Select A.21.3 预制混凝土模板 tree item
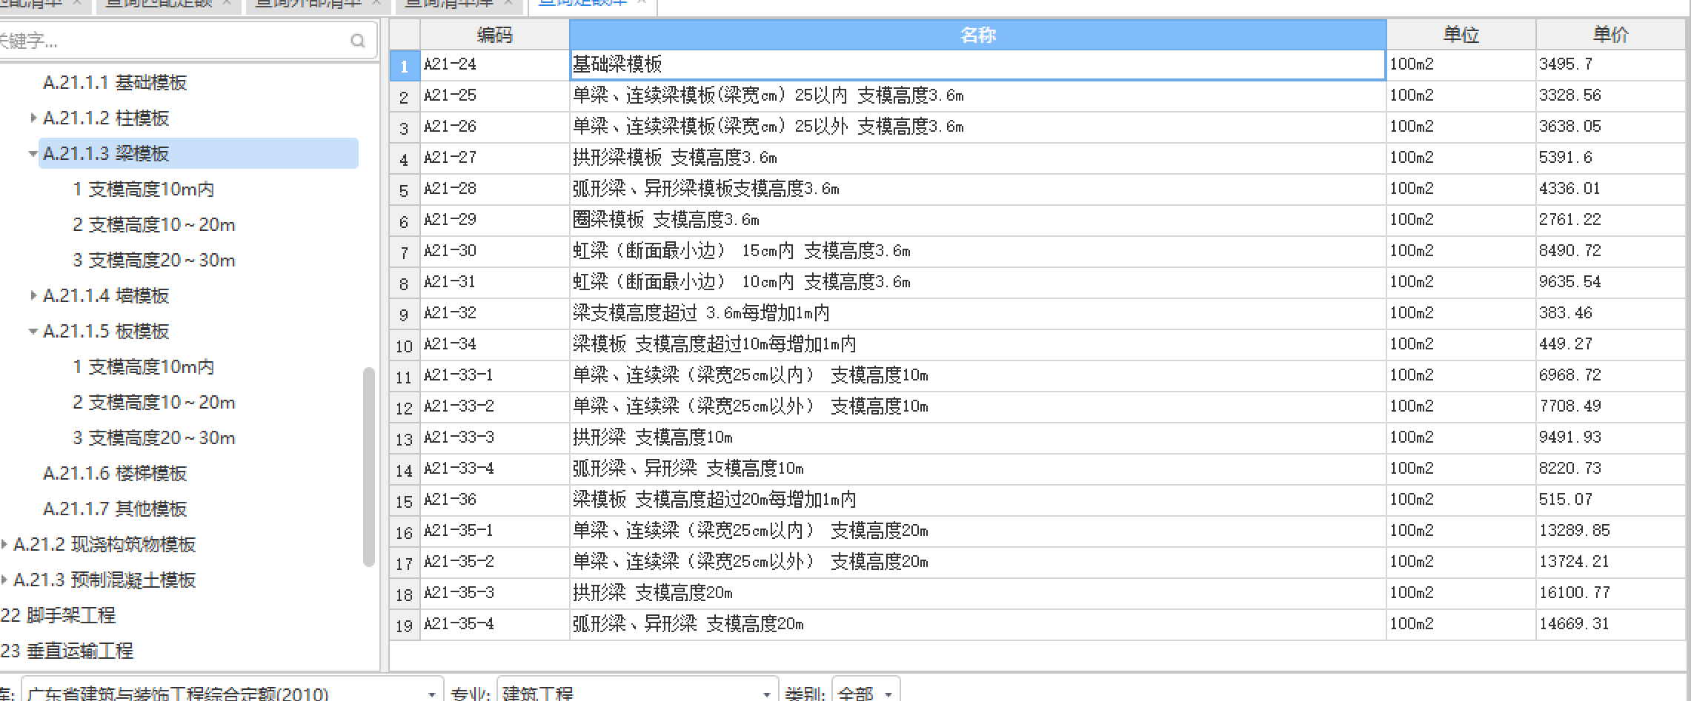This screenshot has height=701, width=1691. 104,580
